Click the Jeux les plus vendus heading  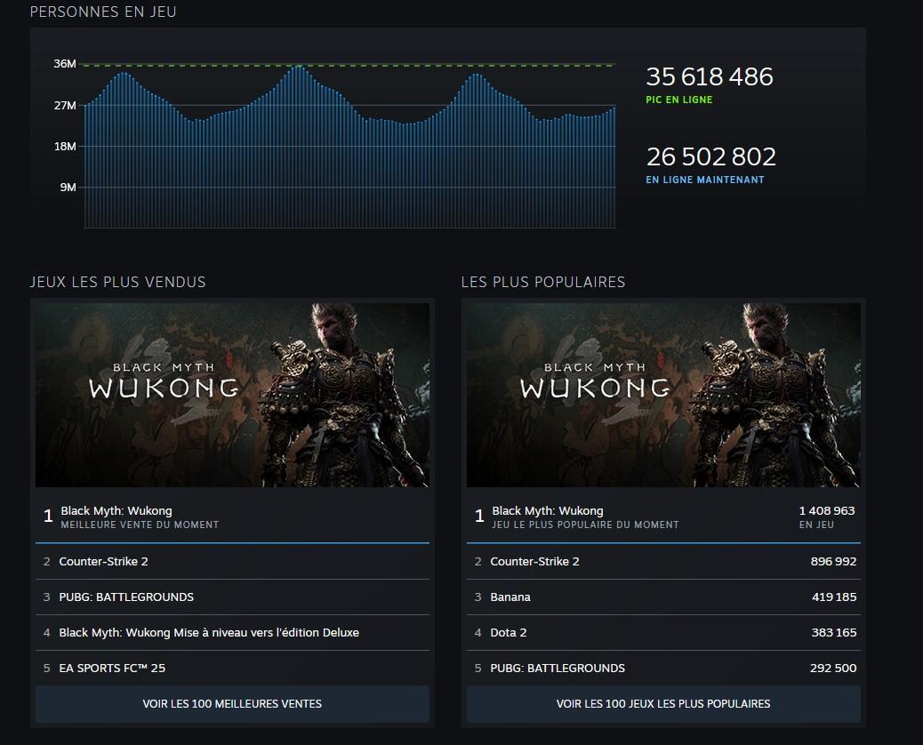tap(117, 282)
